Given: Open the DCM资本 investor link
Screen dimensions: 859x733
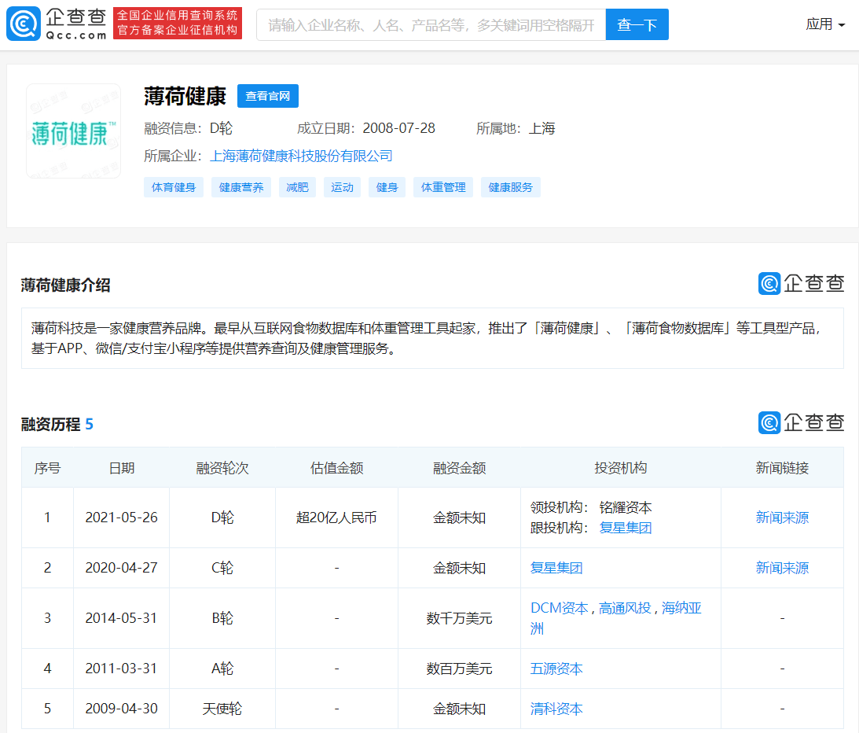Looking at the screenshot, I should (560, 608).
